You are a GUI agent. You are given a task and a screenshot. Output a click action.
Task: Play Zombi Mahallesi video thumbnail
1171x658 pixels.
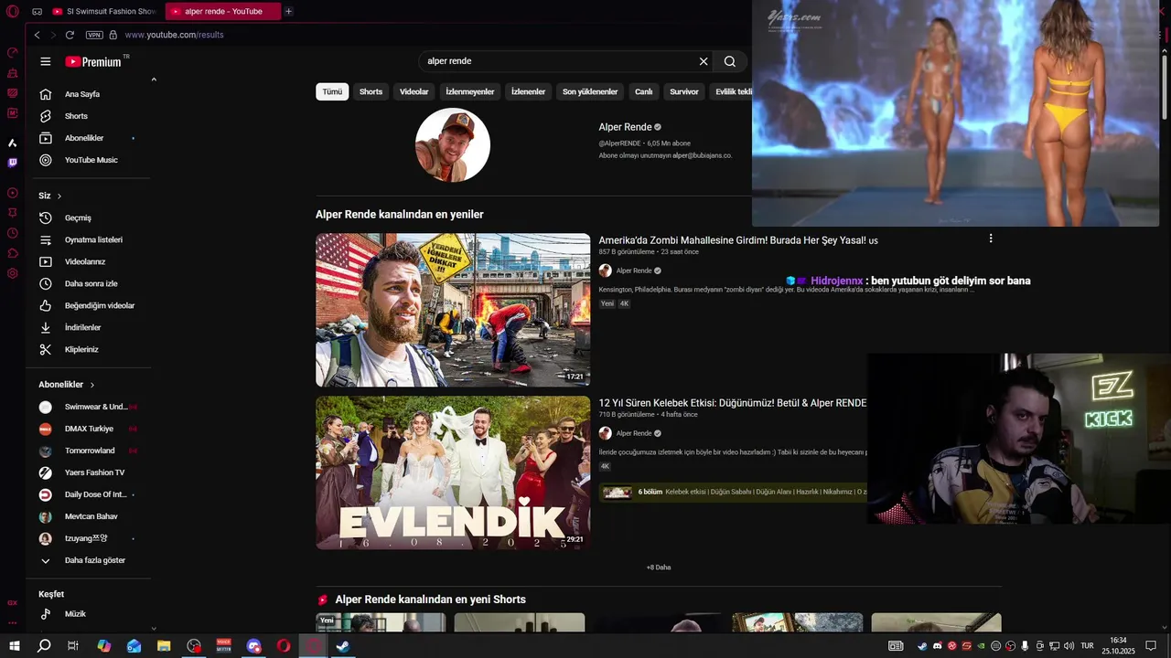point(453,310)
